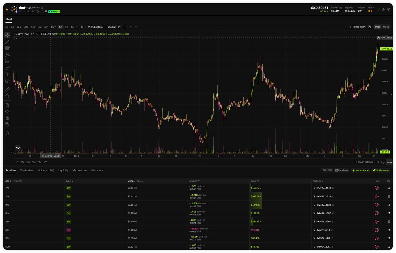The image size is (396, 253).
Task: Set chart range to 3M
Action: 34,162
